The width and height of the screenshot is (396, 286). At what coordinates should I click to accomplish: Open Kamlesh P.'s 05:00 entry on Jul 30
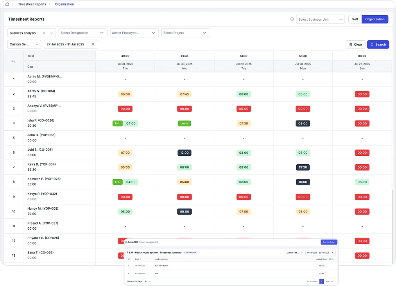point(185,182)
